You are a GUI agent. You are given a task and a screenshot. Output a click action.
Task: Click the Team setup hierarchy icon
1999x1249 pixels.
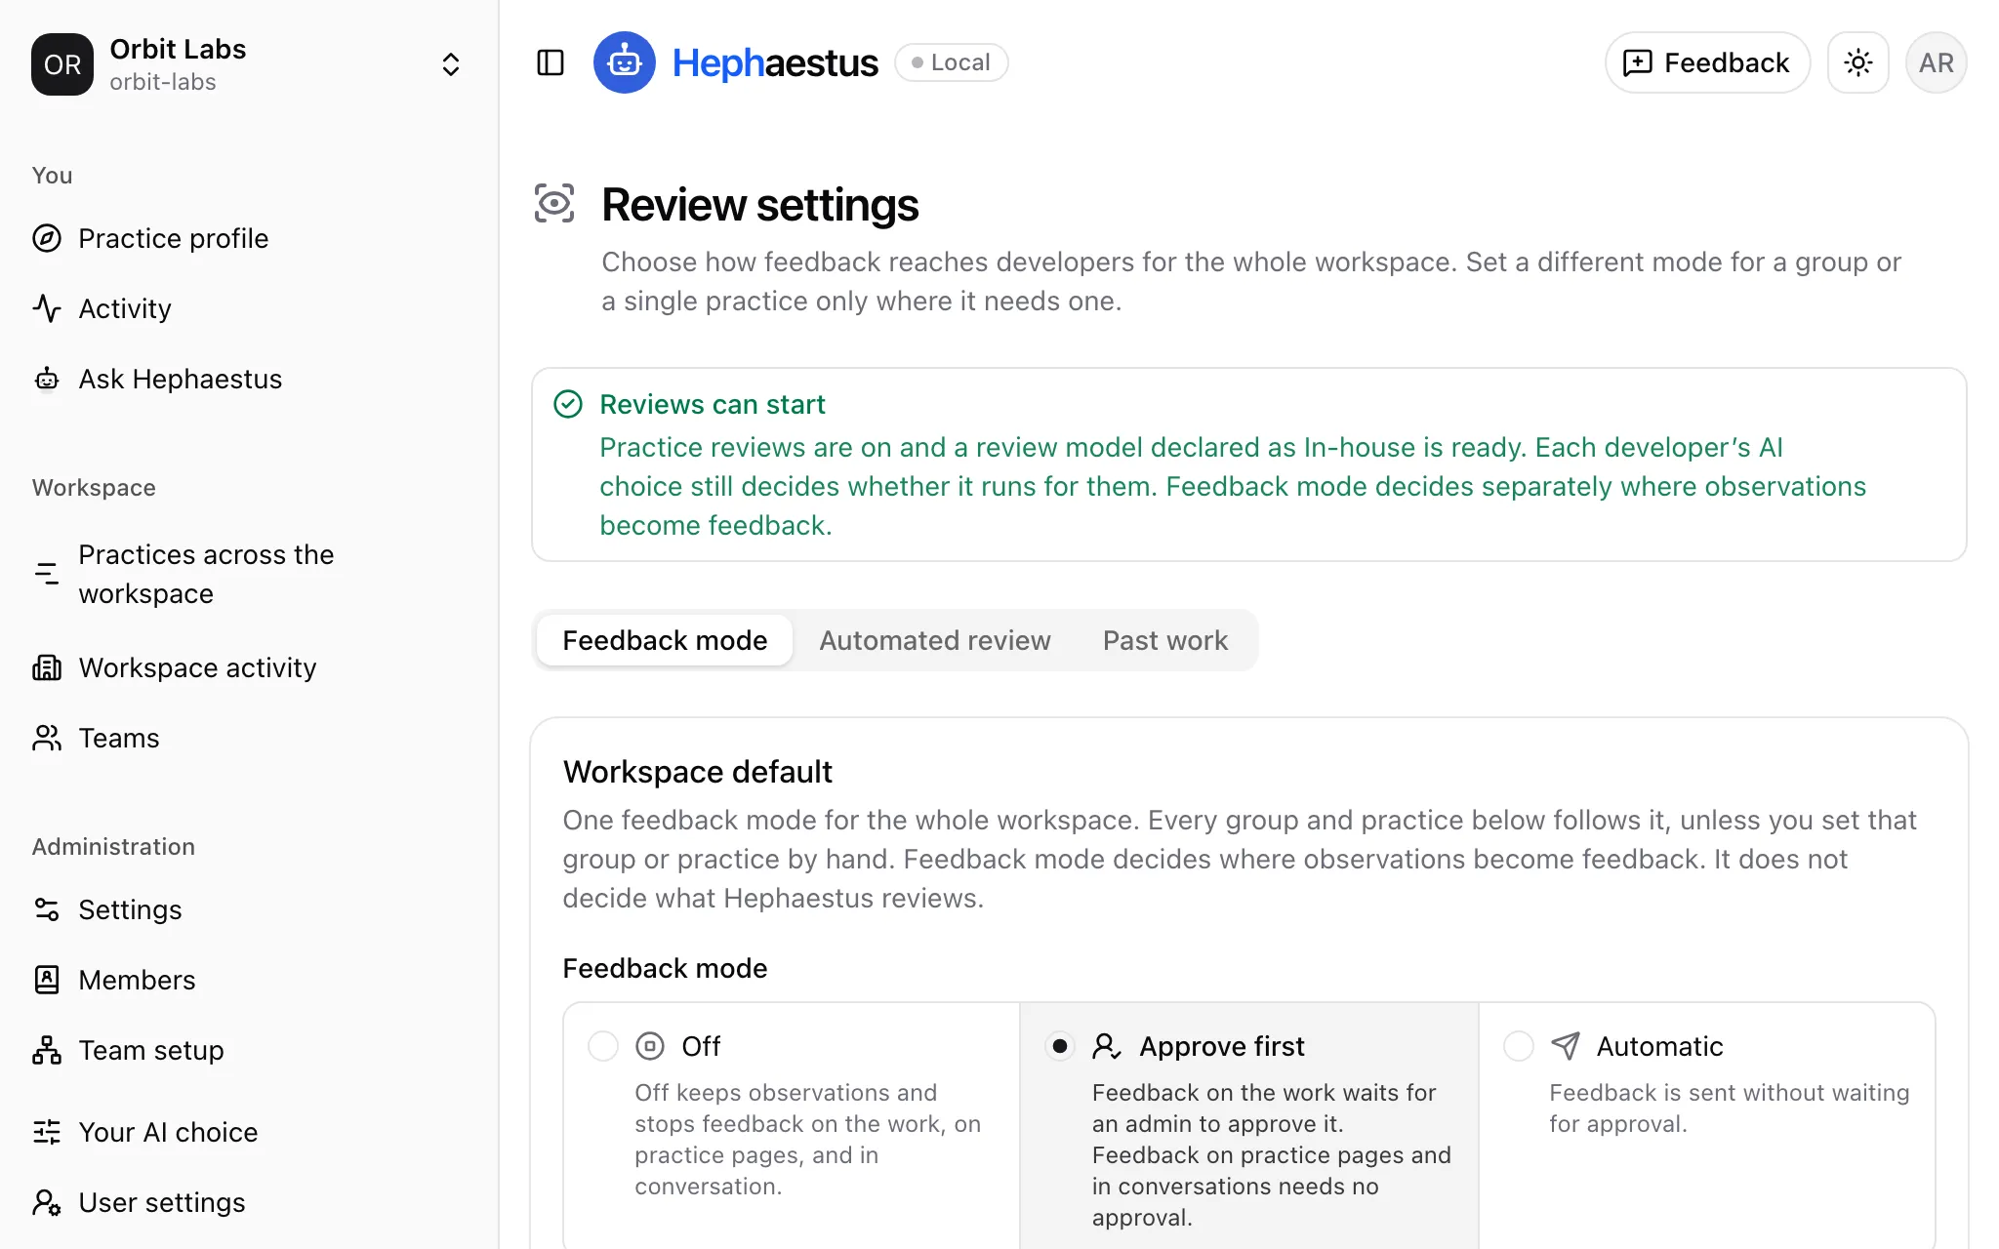pyautogui.click(x=47, y=1050)
